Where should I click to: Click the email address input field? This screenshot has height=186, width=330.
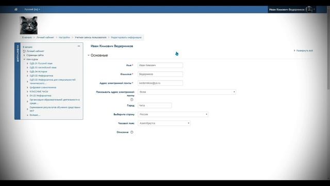click(160, 83)
